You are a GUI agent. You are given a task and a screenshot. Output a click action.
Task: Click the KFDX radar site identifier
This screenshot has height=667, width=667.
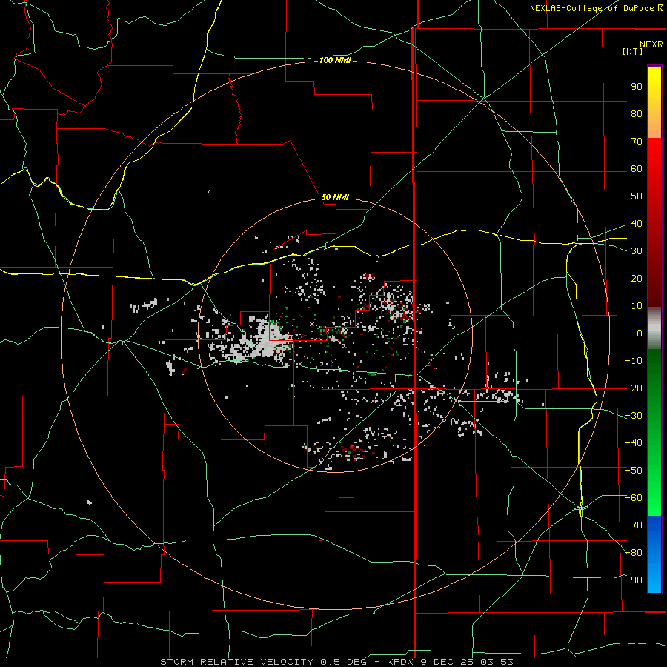(402, 662)
